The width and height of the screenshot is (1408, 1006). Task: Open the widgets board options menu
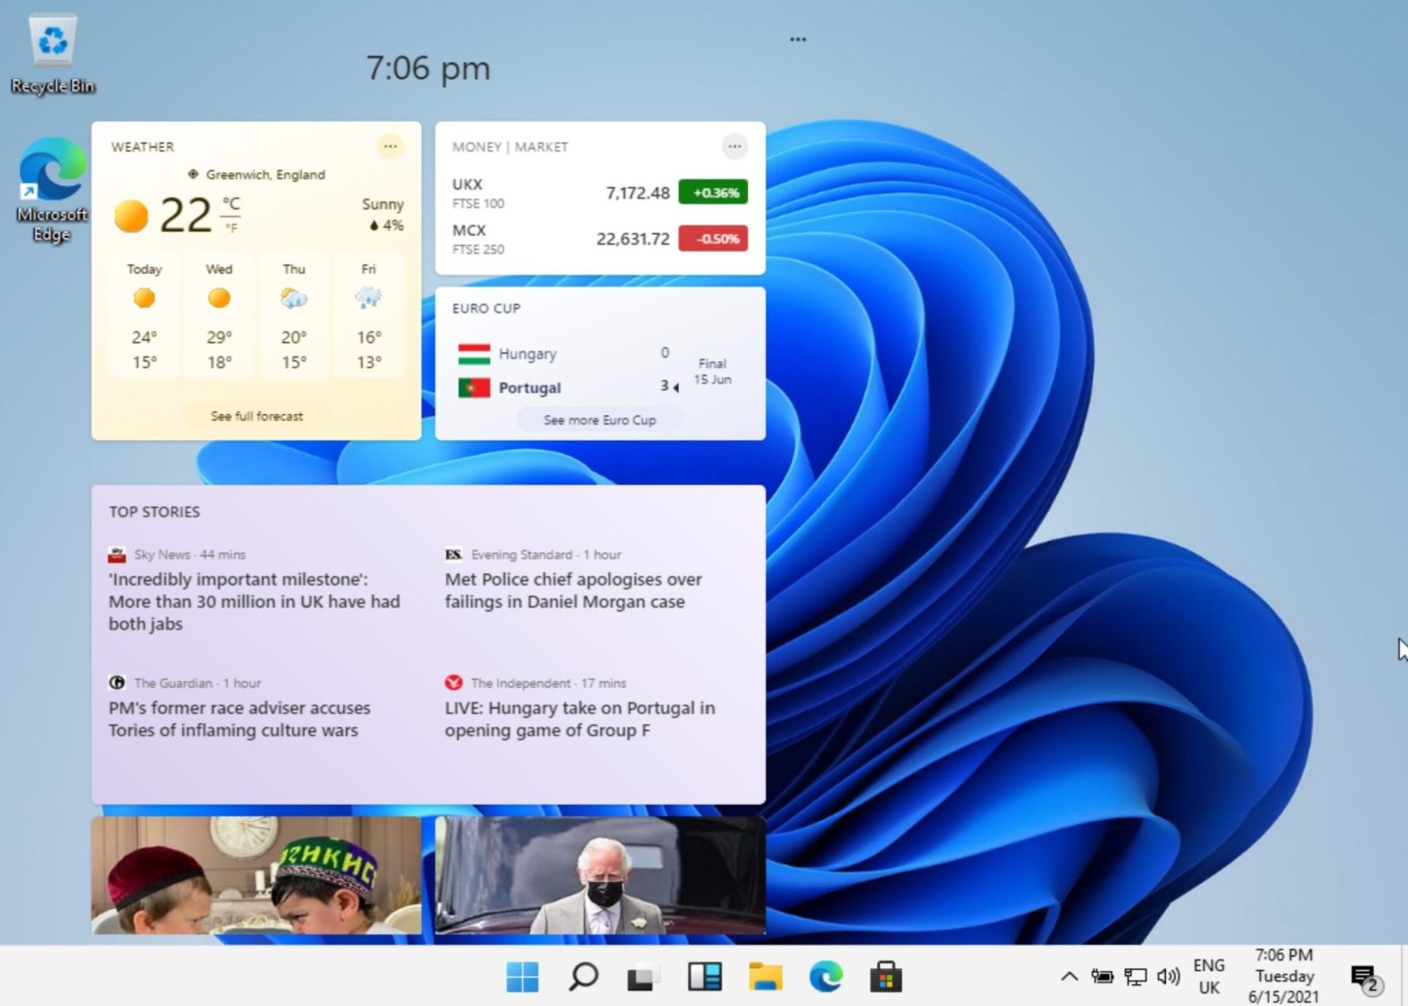point(797,37)
